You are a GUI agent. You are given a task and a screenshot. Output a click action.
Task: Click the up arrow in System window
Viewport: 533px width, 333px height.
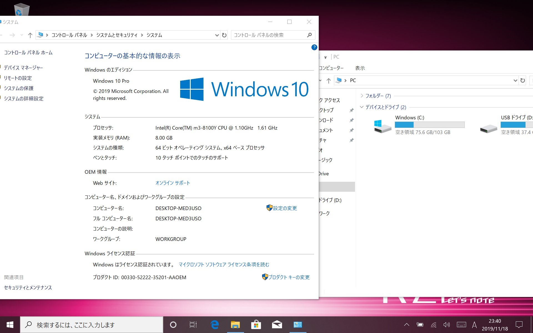point(30,35)
